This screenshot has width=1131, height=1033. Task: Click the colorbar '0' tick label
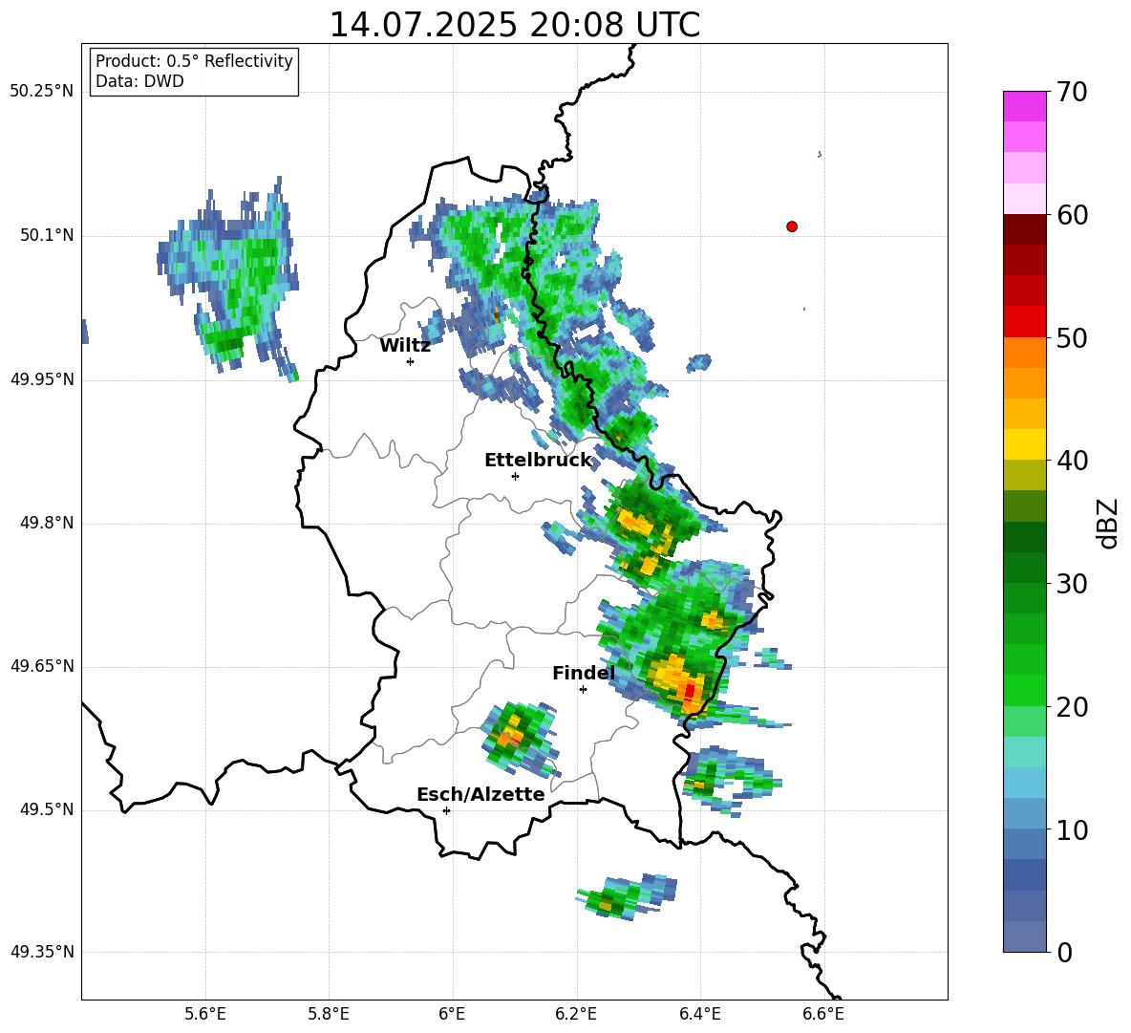click(x=1065, y=952)
